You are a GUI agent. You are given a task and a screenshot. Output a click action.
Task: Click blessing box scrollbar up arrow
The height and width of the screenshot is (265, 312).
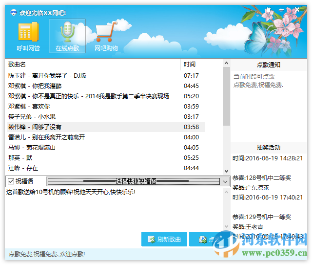(x=226, y=192)
